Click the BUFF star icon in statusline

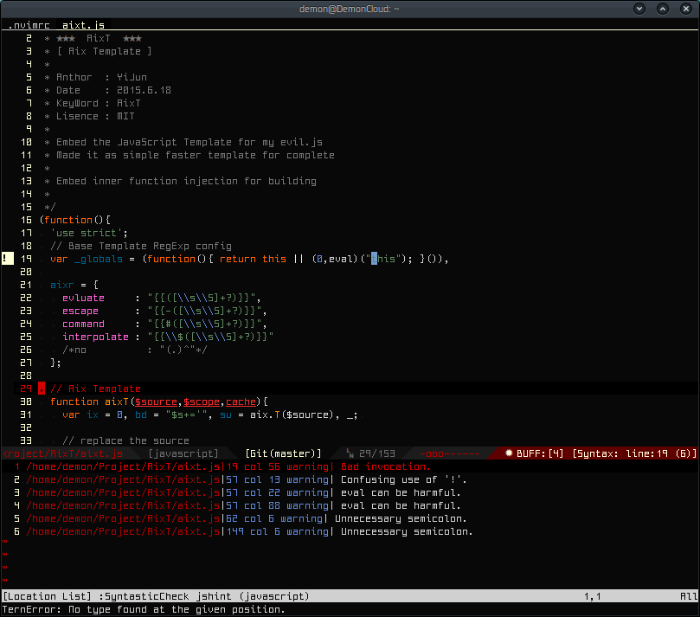pos(509,453)
